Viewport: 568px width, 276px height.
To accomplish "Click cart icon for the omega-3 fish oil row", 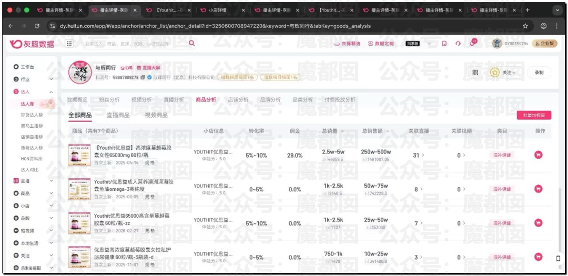I will tap(538, 189).
